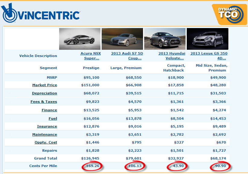This screenshot has width=248, height=174.
Task: Select the $11,715 depreciation value
Action: pos(176,93)
